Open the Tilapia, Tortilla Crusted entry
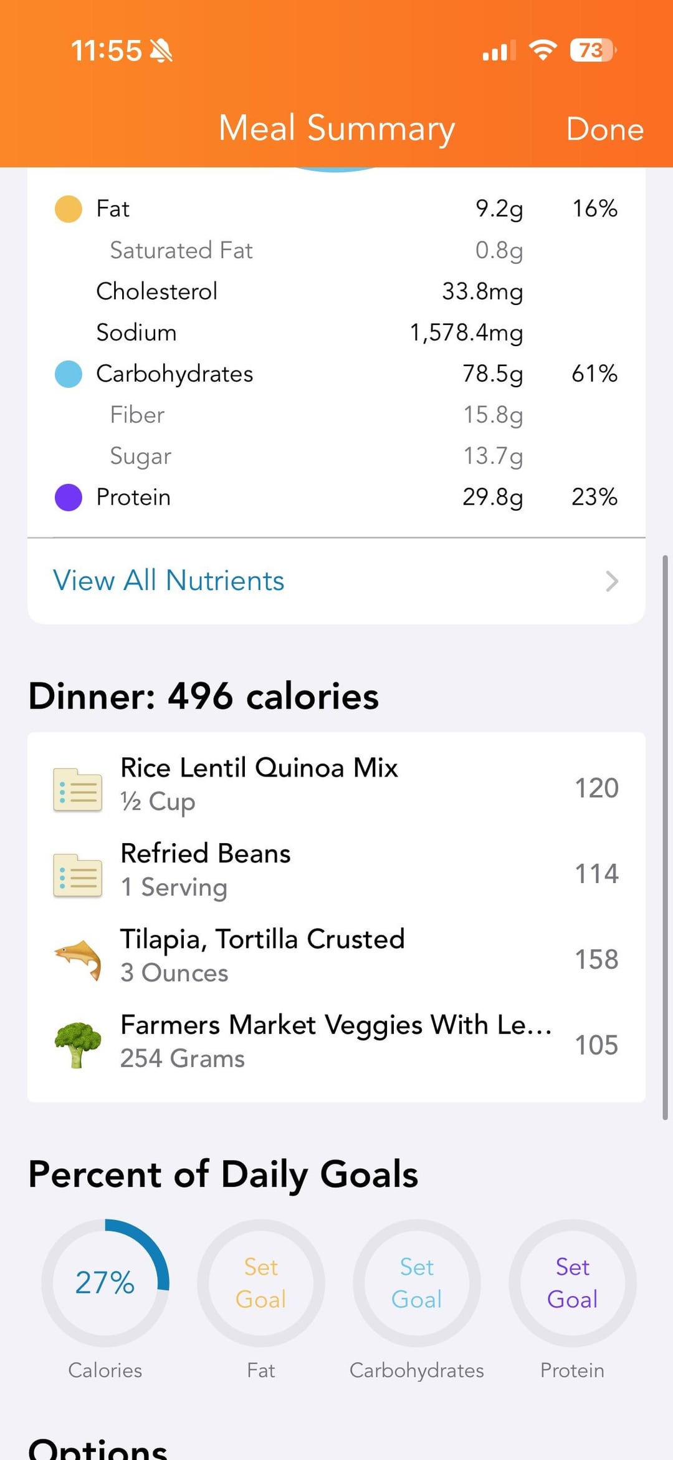673x1460 pixels. (x=336, y=955)
